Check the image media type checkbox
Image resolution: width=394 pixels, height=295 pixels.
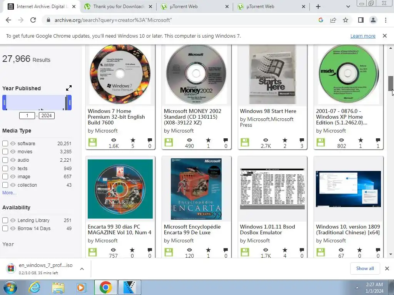pos(5,177)
